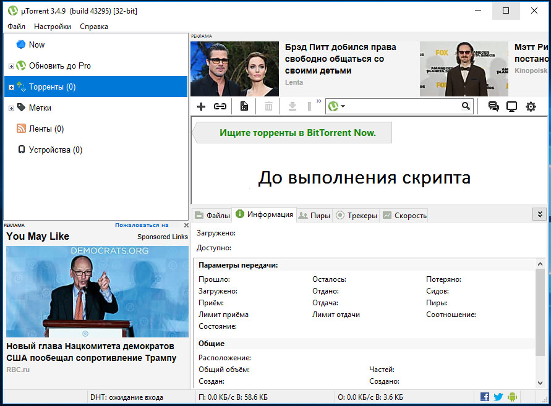Viewport: 551px width, 406px height.
Task: Click the info pane scrollbar thumb
Action: [x=540, y=312]
